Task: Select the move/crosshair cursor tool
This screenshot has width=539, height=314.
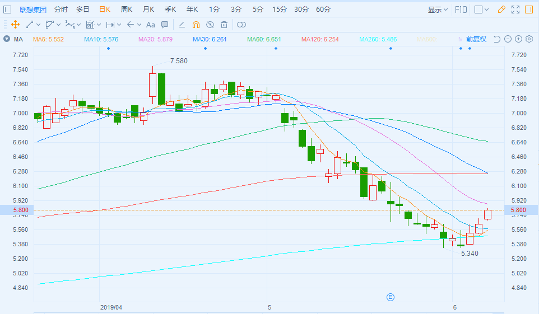Action: pos(15,25)
